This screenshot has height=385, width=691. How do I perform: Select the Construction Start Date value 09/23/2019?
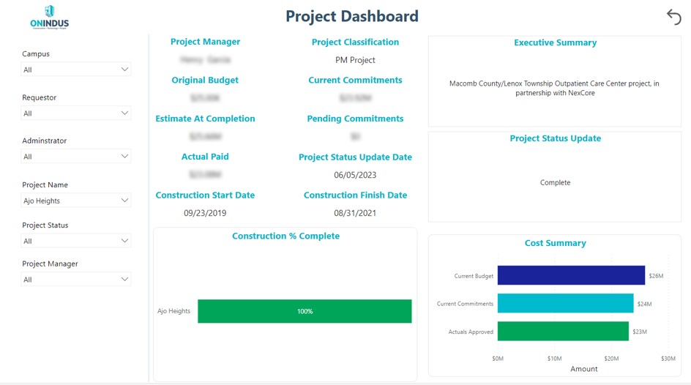pos(205,213)
